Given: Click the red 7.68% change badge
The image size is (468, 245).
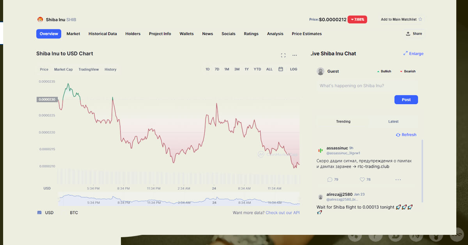Looking at the screenshot, I should (x=357, y=20).
